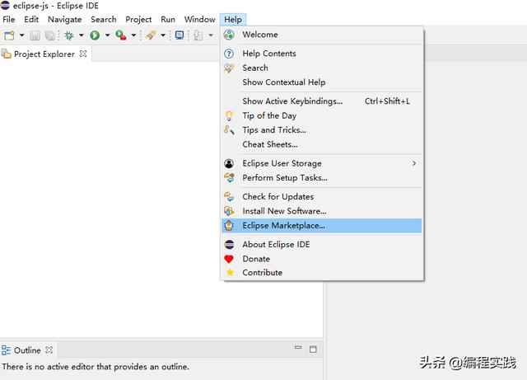Screen dimensions: 527x380
Task: Click the New wizard toolbar icon
Action: (9, 35)
